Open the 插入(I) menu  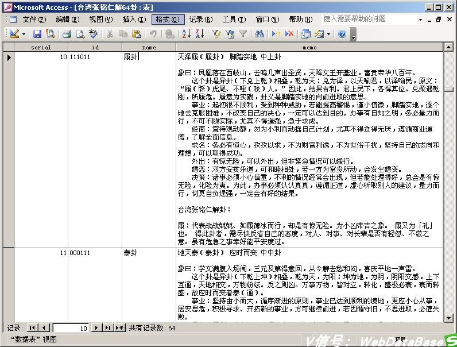134,20
